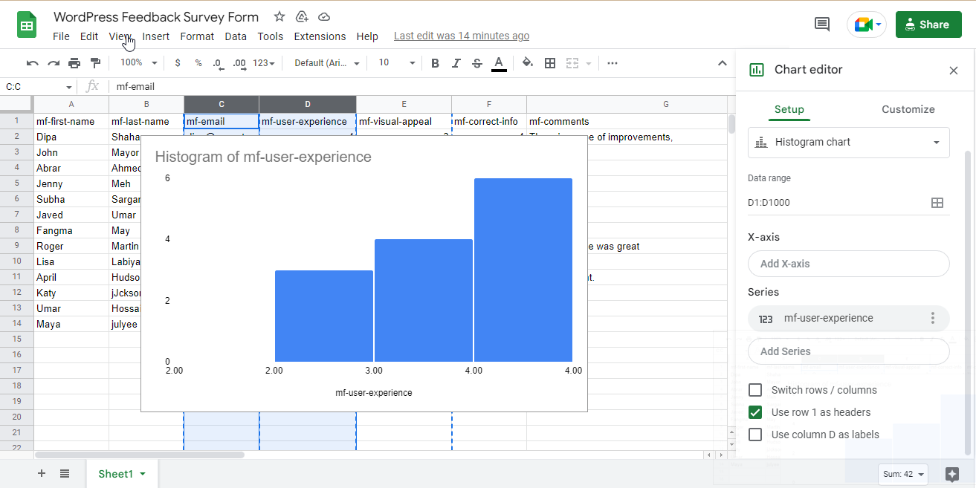This screenshot has width=976, height=488.
Task: Open the Edit menu
Action: pos(89,36)
